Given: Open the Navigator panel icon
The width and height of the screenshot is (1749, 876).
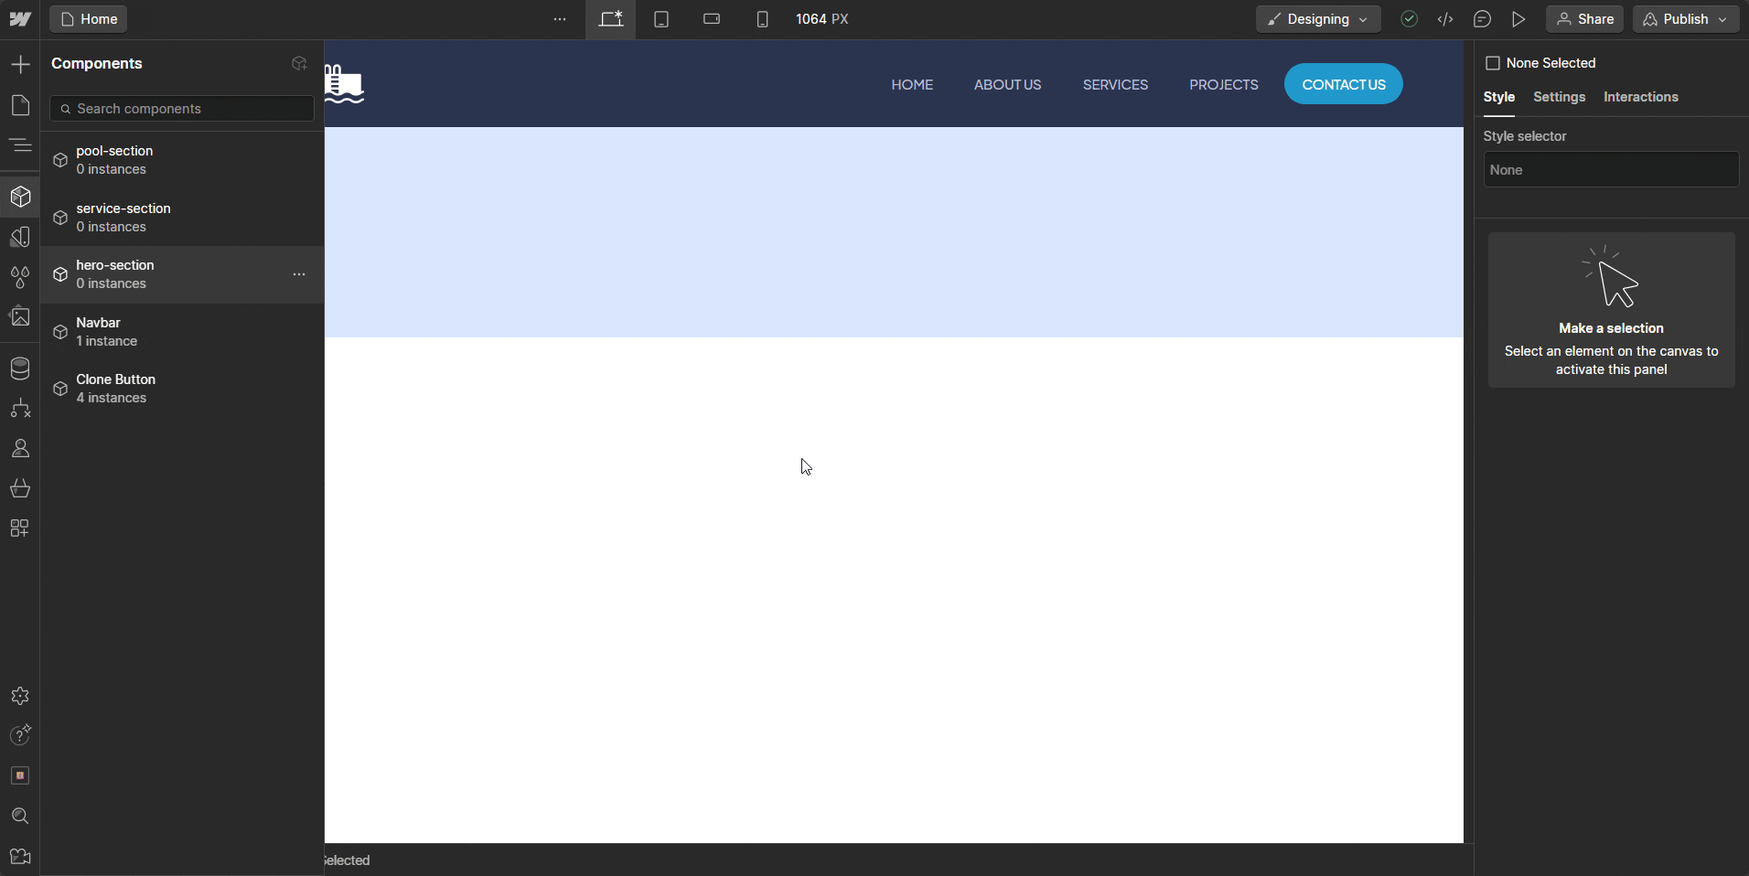Looking at the screenshot, I should coord(20,145).
